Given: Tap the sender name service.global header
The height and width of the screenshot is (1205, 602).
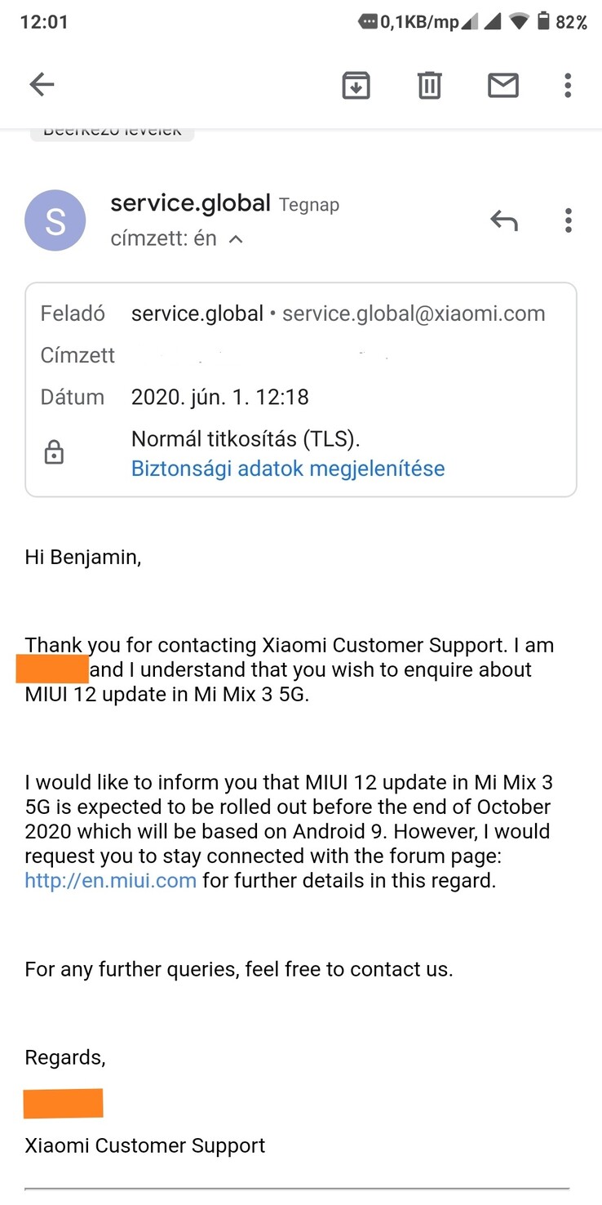Looking at the screenshot, I should point(190,203).
